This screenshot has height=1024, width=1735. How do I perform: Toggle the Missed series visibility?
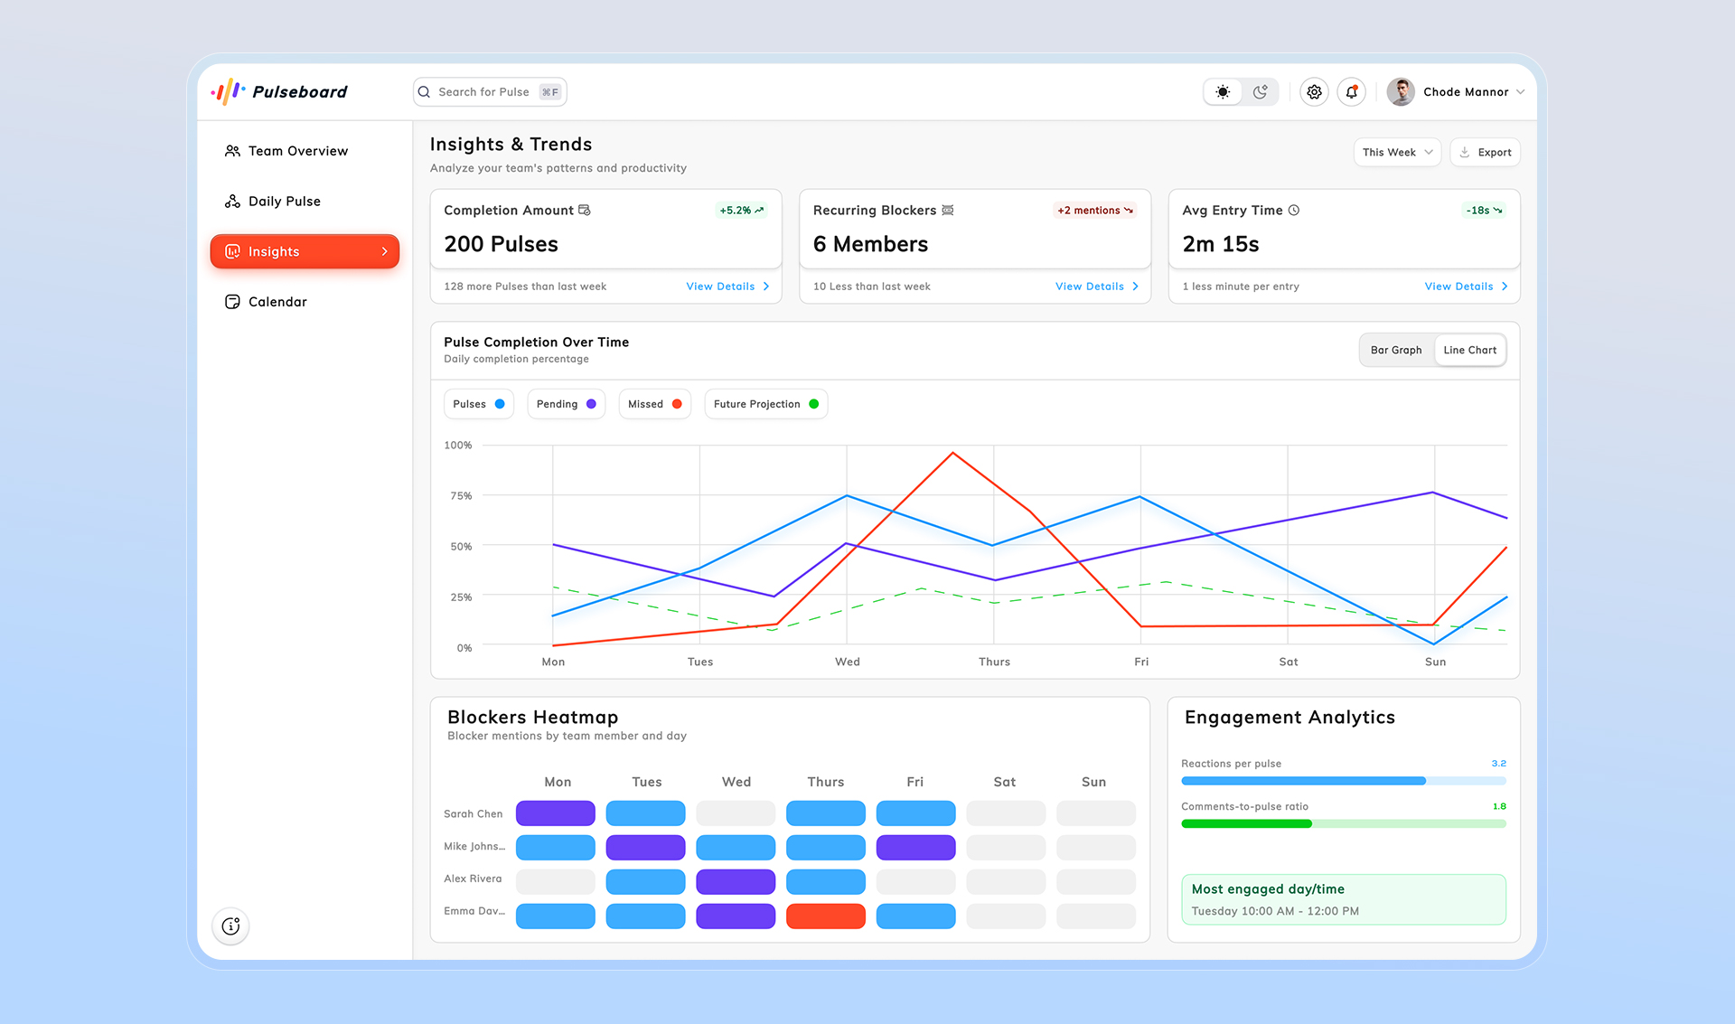coord(654,404)
